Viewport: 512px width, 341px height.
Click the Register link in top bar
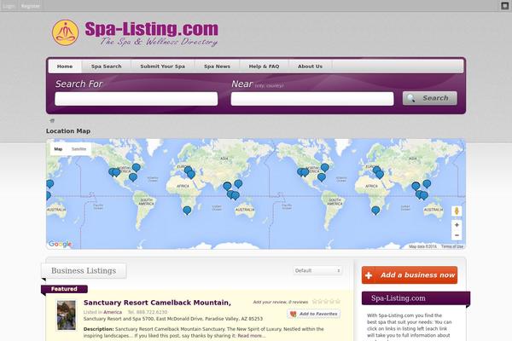point(31,6)
